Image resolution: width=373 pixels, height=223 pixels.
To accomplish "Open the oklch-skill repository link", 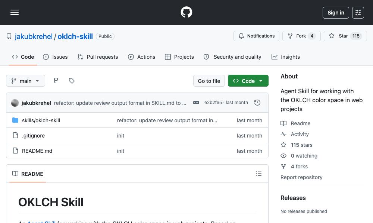I will [x=75, y=36].
